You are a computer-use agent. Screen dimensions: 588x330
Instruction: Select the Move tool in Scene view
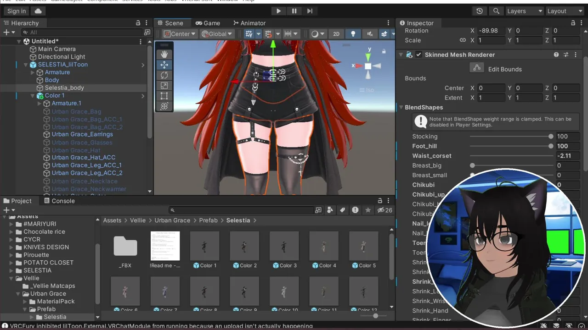tap(164, 65)
